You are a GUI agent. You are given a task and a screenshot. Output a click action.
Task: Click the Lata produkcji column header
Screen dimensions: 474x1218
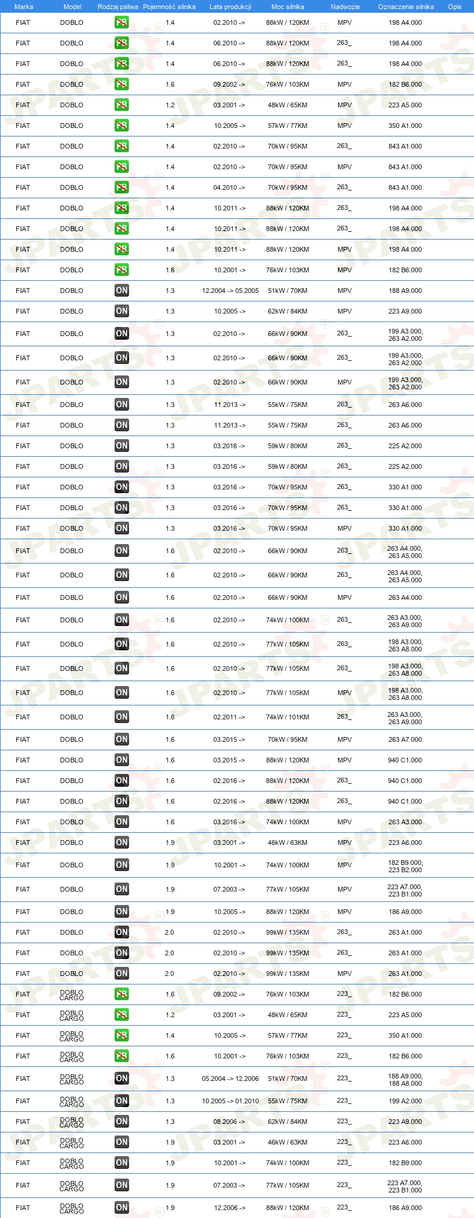coord(230,7)
